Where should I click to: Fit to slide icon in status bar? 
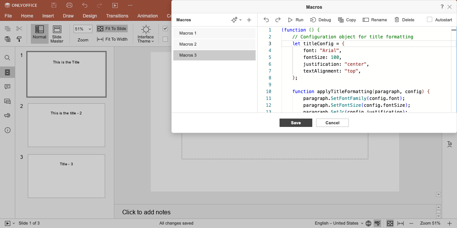click(x=390, y=223)
